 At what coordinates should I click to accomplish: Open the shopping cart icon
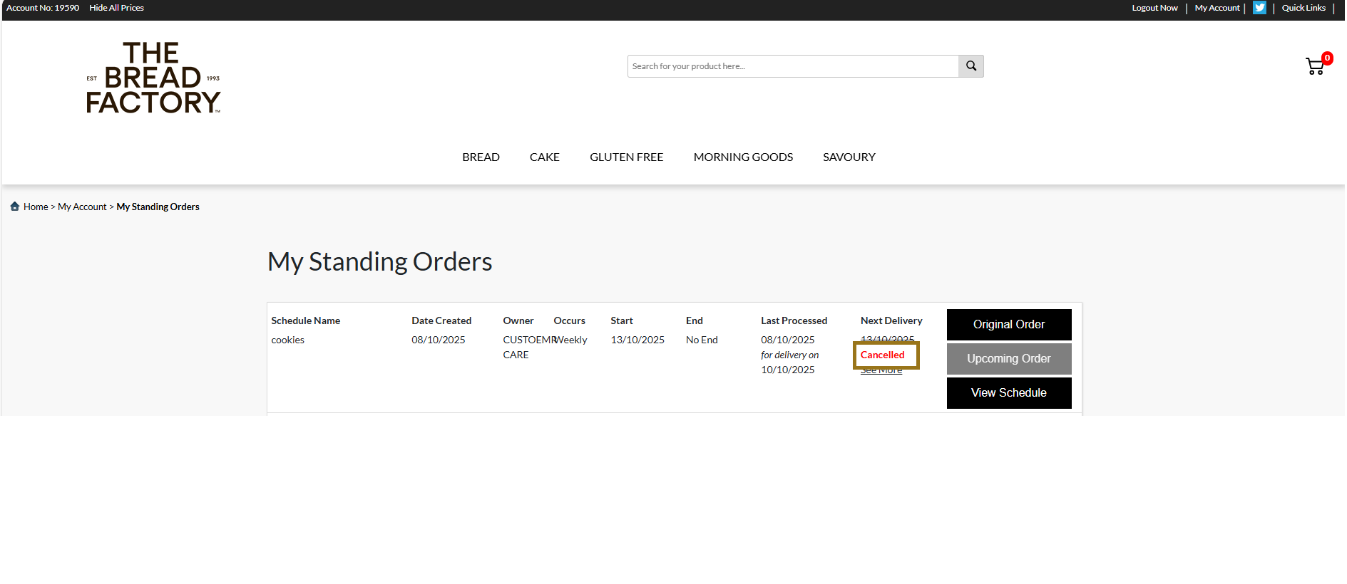[1315, 66]
